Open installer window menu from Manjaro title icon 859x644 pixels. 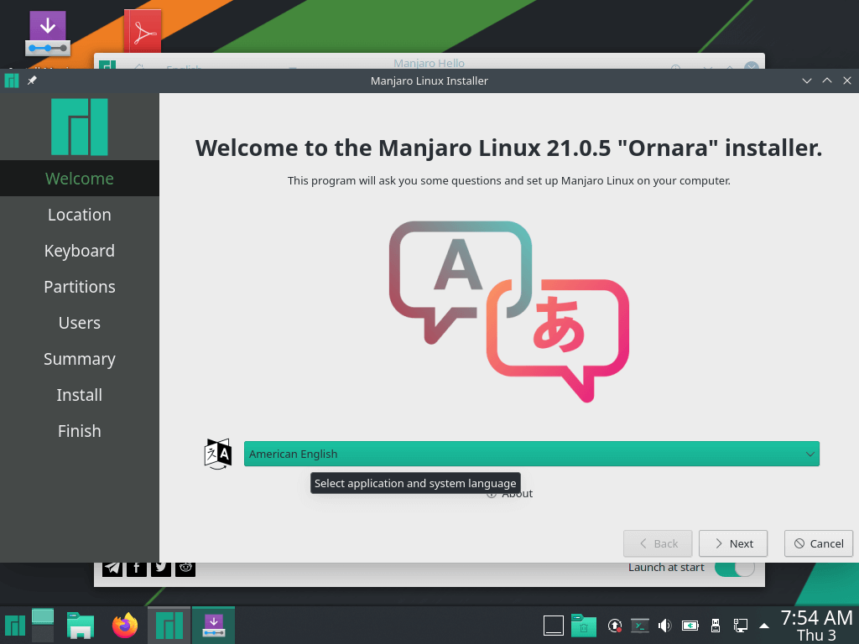[12, 80]
